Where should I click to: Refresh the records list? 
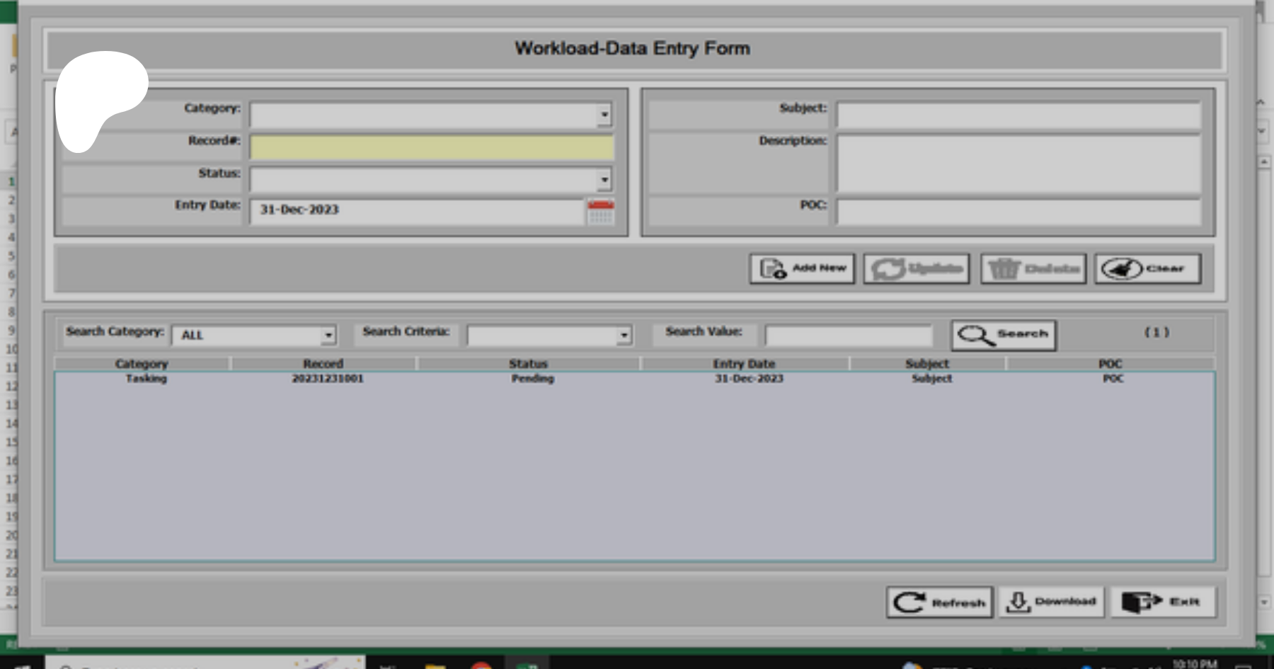(x=939, y=602)
